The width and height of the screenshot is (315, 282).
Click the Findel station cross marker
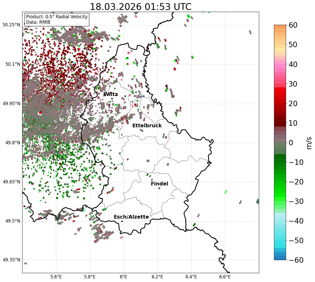(159, 188)
